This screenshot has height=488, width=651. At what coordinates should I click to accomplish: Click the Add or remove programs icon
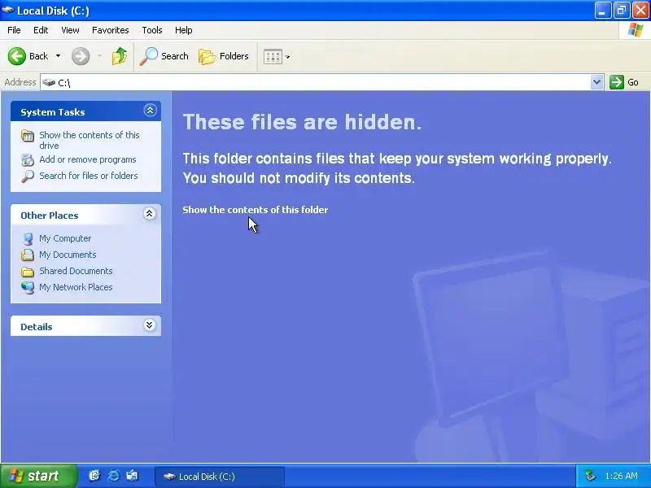[28, 159]
